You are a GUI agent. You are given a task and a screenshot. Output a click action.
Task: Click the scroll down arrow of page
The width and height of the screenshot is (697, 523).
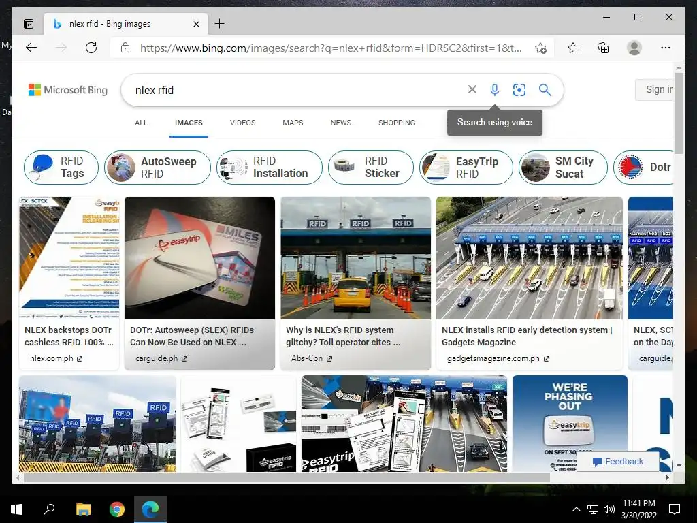click(679, 466)
